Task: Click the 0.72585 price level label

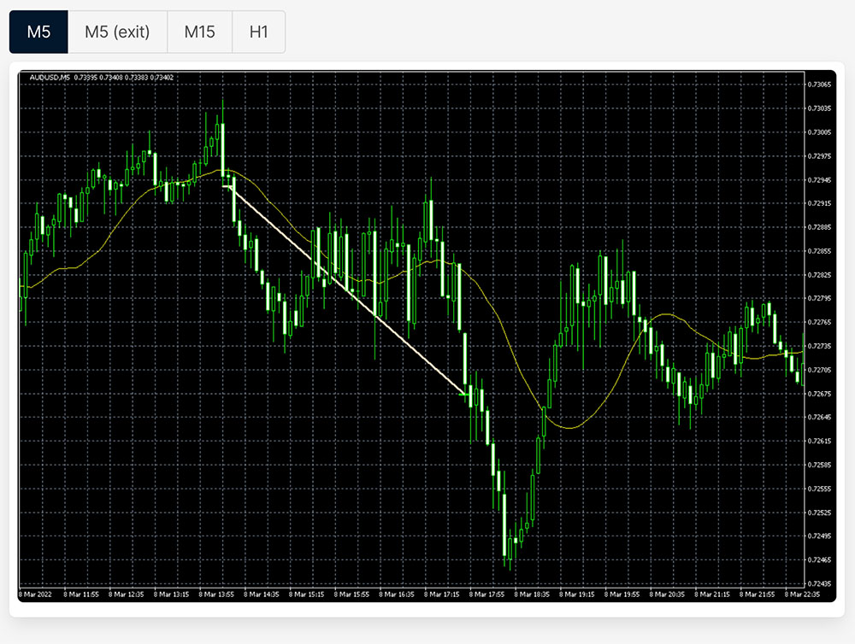Action: point(819,465)
